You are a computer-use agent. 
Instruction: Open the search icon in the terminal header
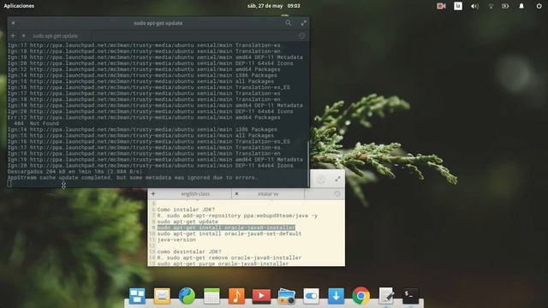pyautogui.click(x=288, y=23)
